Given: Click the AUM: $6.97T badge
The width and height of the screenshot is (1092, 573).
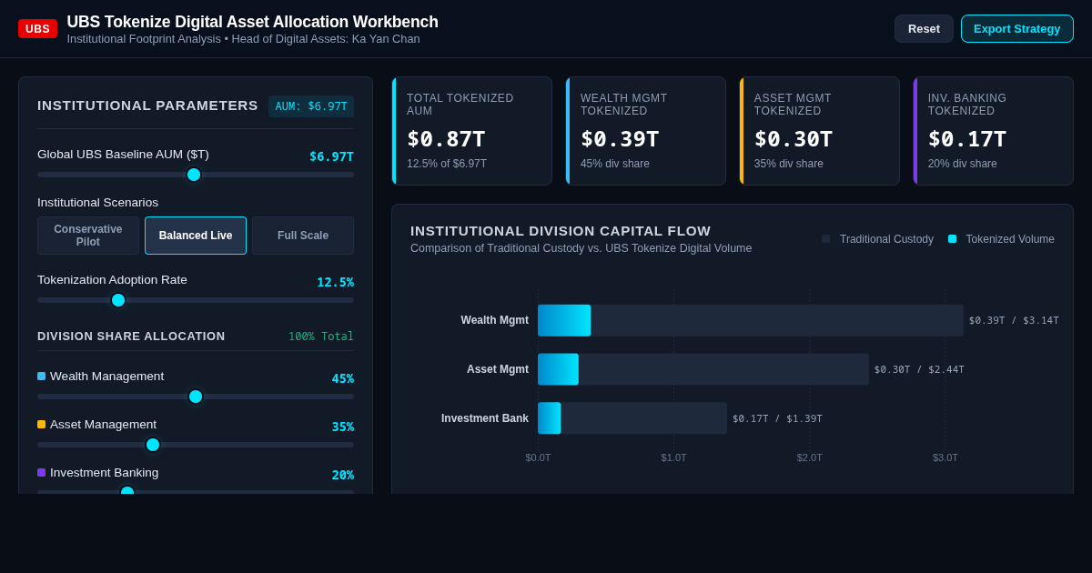Looking at the screenshot, I should tap(311, 106).
